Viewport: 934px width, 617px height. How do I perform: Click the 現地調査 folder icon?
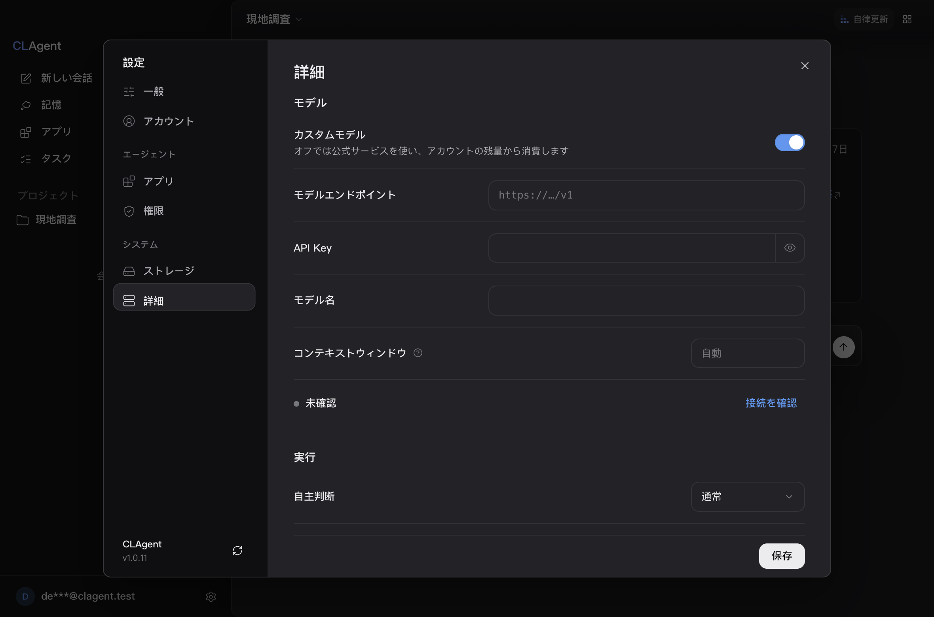[x=23, y=220]
